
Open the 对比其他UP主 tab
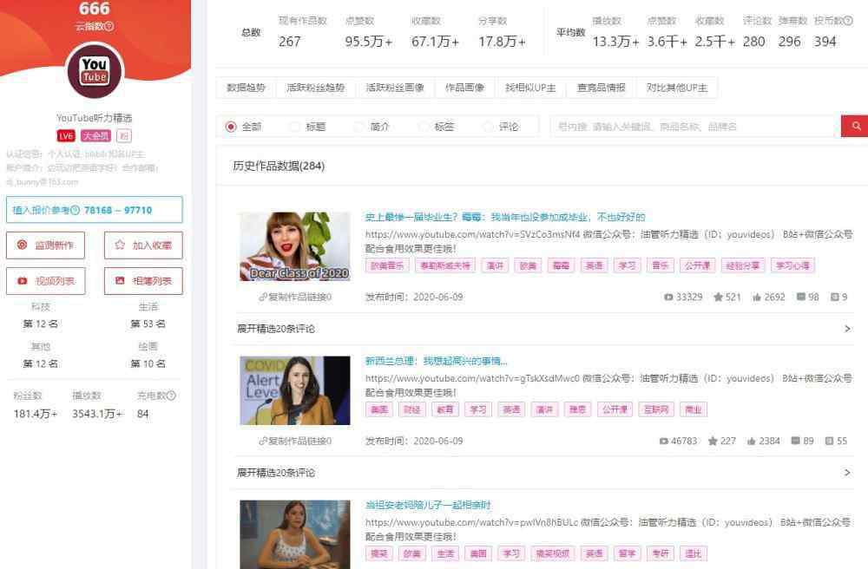tap(677, 88)
